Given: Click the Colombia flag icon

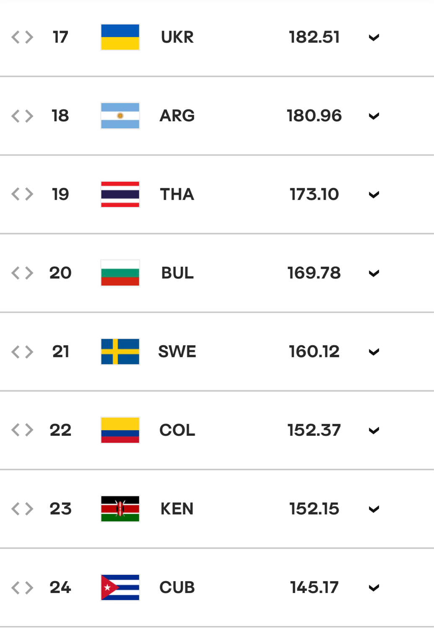Looking at the screenshot, I should 120,430.
